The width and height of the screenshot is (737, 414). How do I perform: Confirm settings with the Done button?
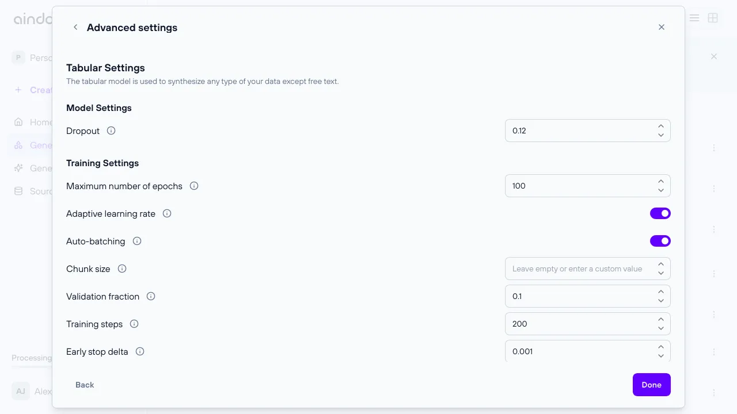pos(651,385)
